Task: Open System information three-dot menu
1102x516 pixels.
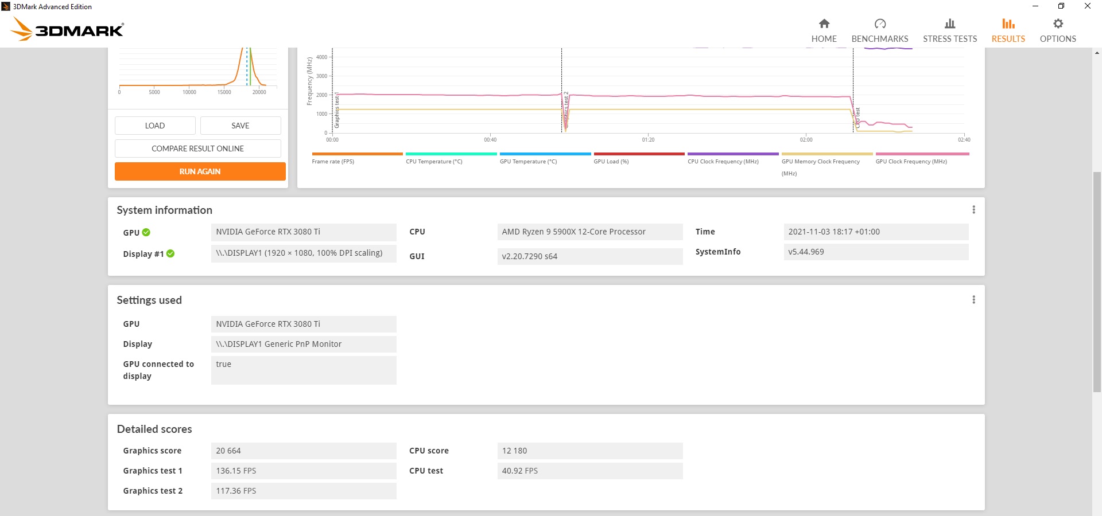Action: (973, 210)
